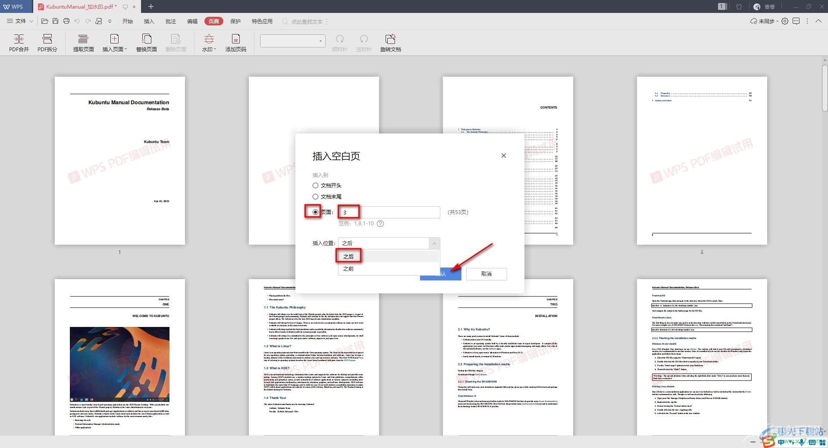Click the zoom-out minus in the status bar
This screenshot has height=448, width=828.
(x=753, y=442)
